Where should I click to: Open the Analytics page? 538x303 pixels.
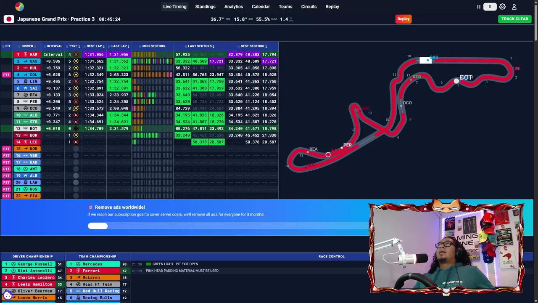pyautogui.click(x=233, y=7)
